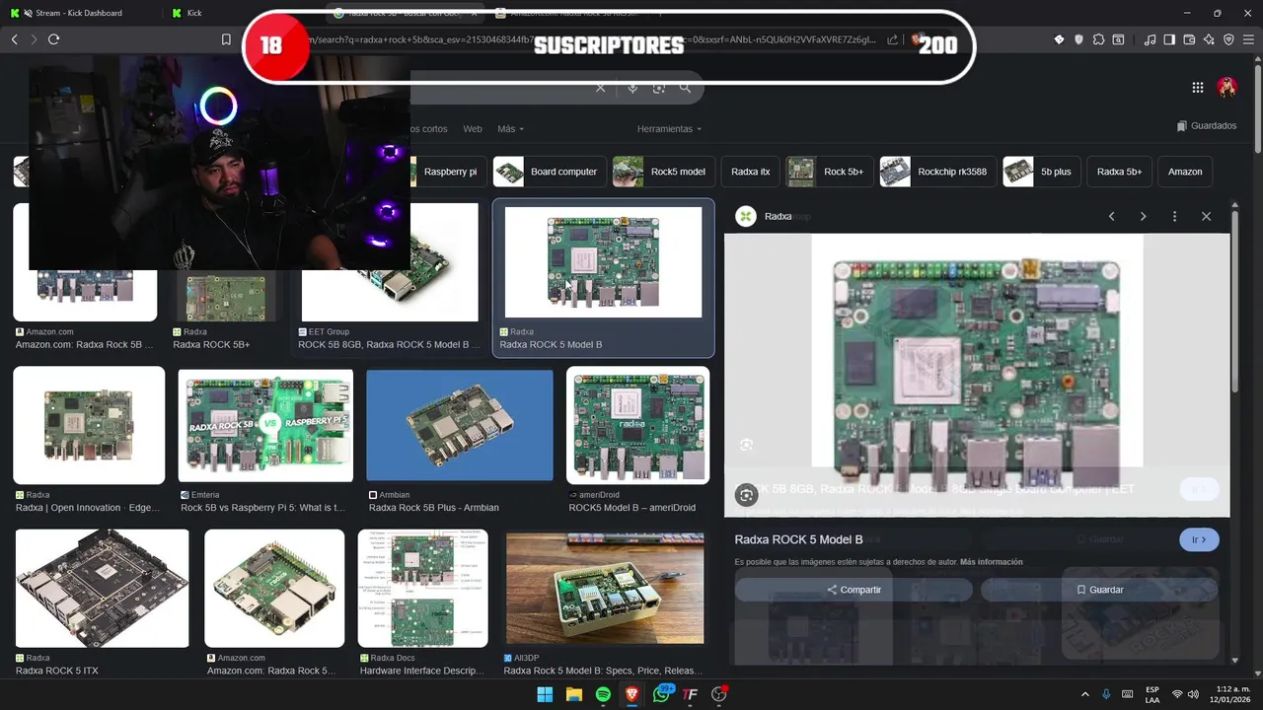The image size is (1263, 710).
Task: Open the music note playlist icon
Action: tap(1150, 39)
